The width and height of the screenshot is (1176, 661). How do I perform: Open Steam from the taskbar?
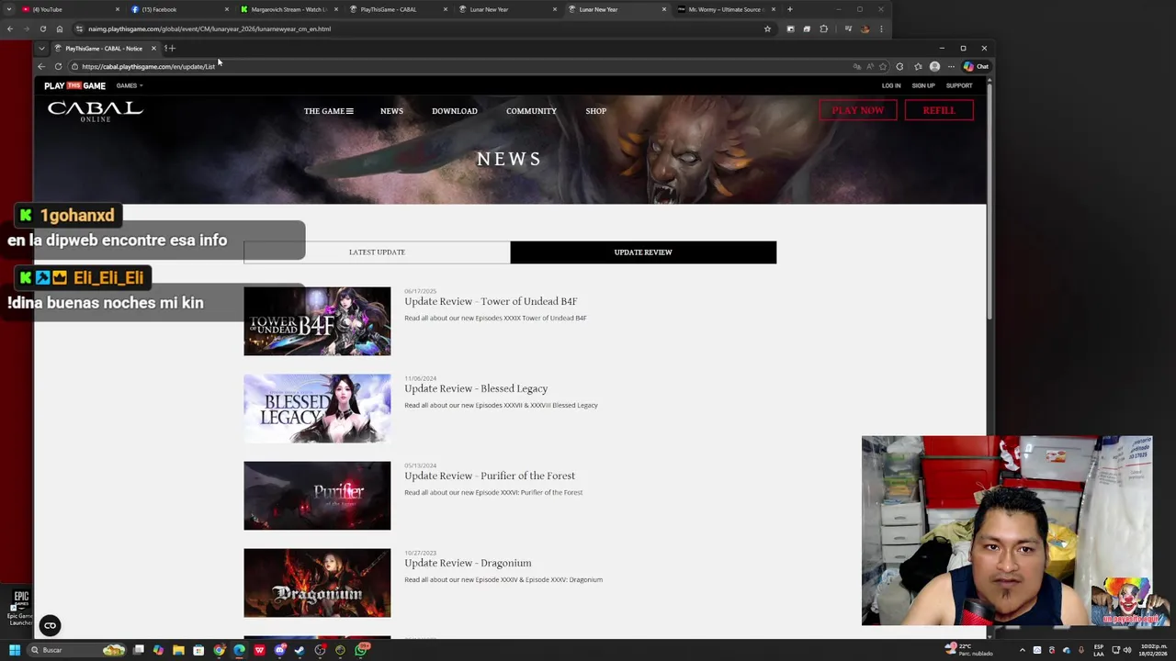(300, 650)
